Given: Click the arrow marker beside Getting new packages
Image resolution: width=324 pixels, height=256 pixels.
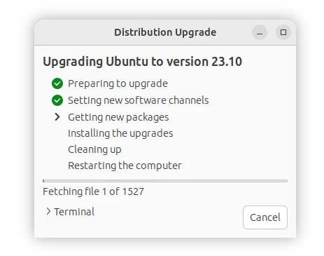Looking at the screenshot, I should click(57, 117).
